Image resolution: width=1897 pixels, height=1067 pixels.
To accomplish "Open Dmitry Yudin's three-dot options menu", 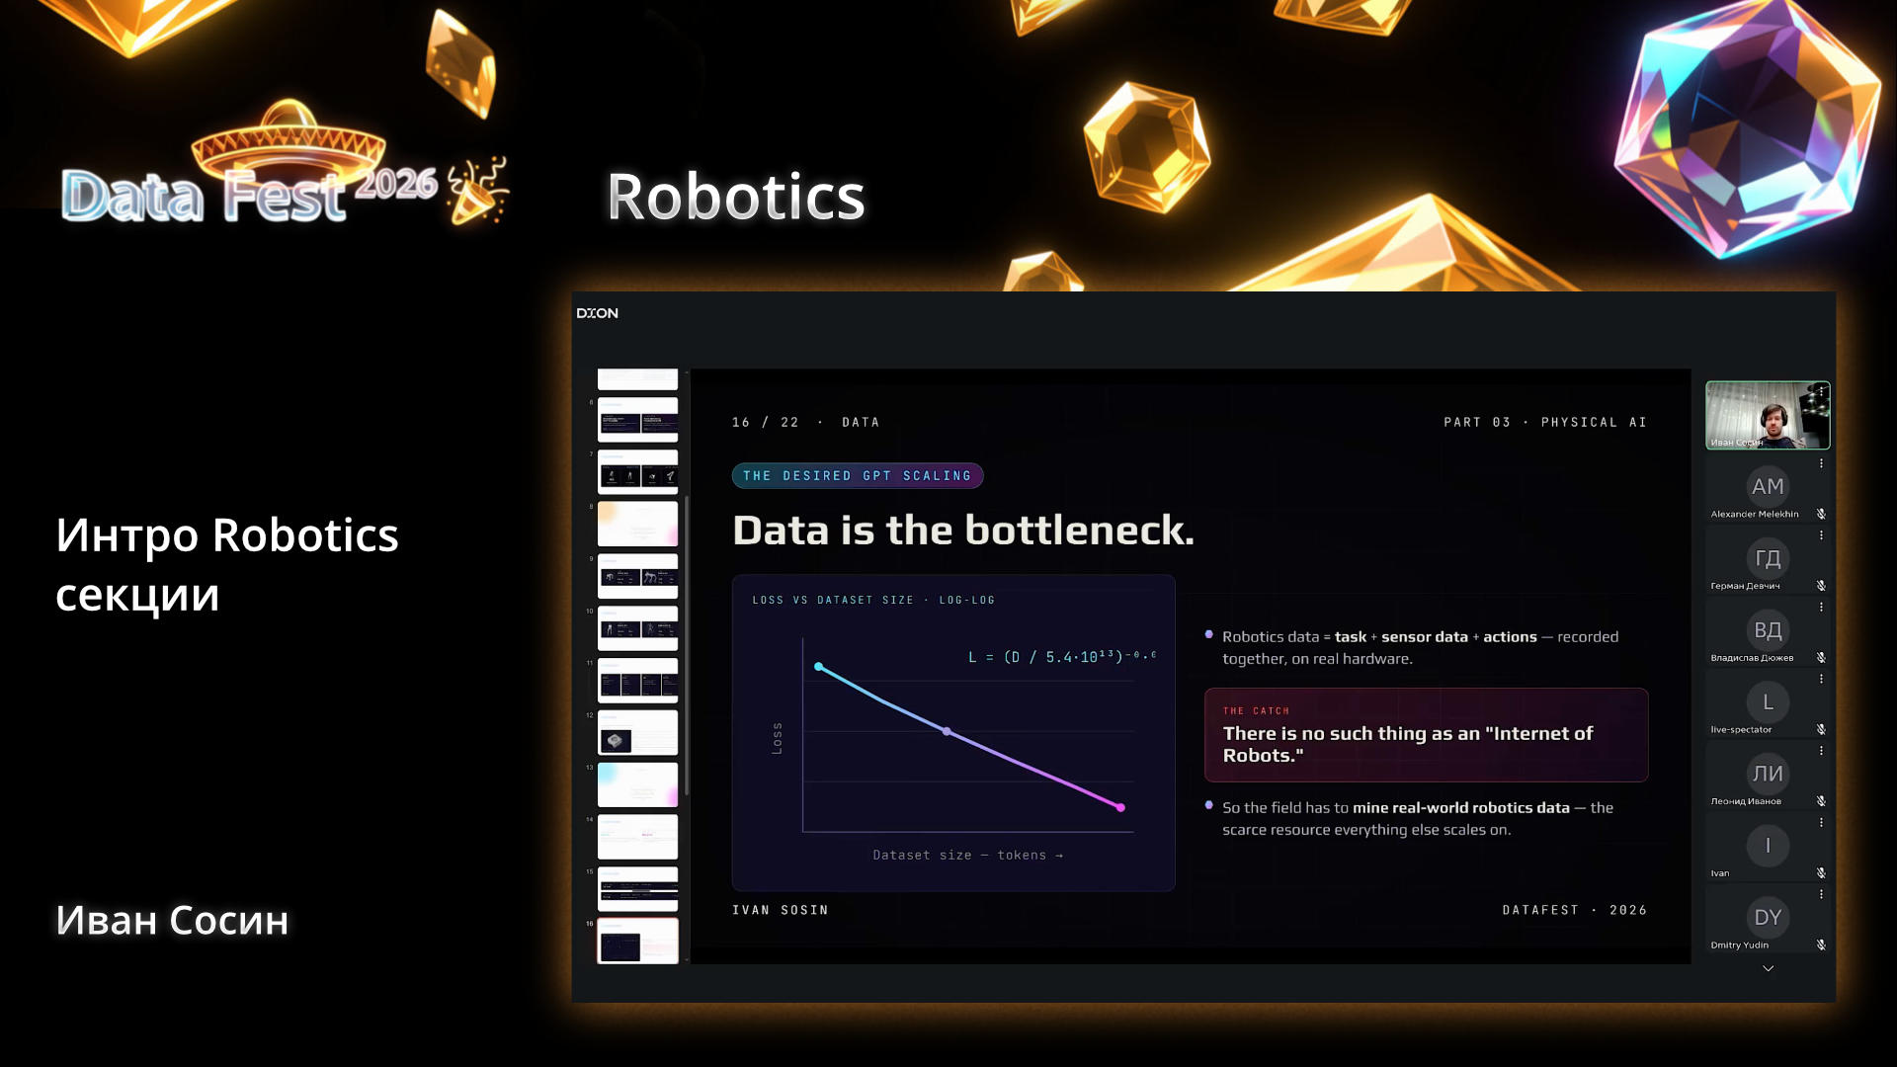I will (x=1821, y=895).
